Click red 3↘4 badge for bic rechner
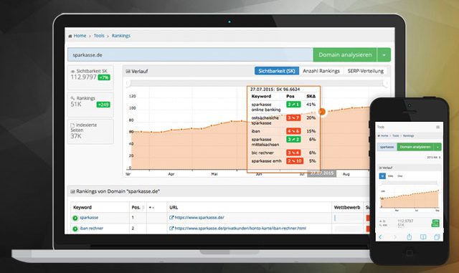The width and height of the screenshot is (459, 273). (x=293, y=153)
